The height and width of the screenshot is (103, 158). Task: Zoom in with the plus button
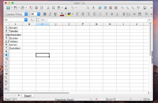pos(140,99)
